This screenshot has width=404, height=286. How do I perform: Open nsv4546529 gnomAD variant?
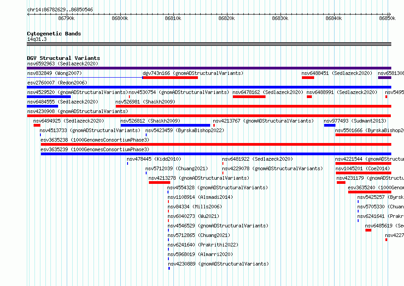click(x=218, y=226)
